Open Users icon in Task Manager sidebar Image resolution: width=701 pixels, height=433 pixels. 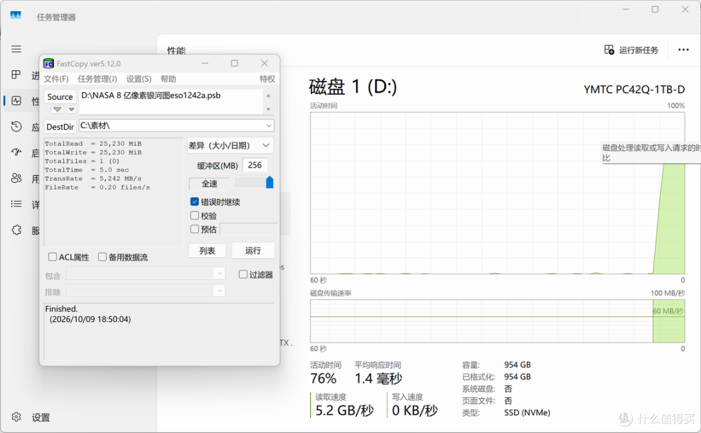coord(16,178)
